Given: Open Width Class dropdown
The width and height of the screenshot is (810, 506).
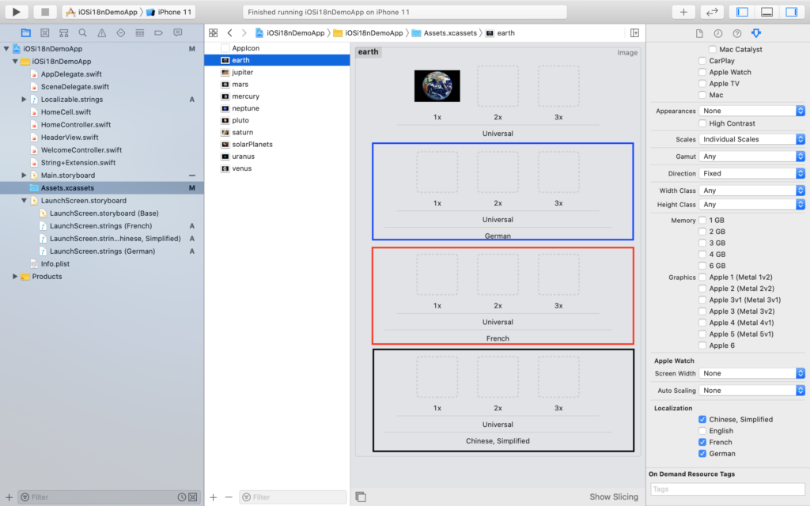Looking at the screenshot, I should tap(751, 191).
